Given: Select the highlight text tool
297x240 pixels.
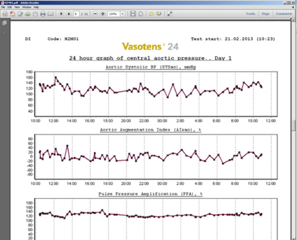Looking at the screenshot, I should (x=159, y=14).
